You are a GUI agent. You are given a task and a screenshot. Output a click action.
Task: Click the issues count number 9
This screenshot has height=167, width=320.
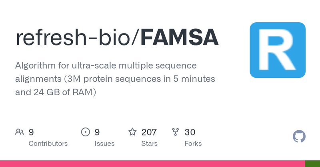(x=97, y=132)
